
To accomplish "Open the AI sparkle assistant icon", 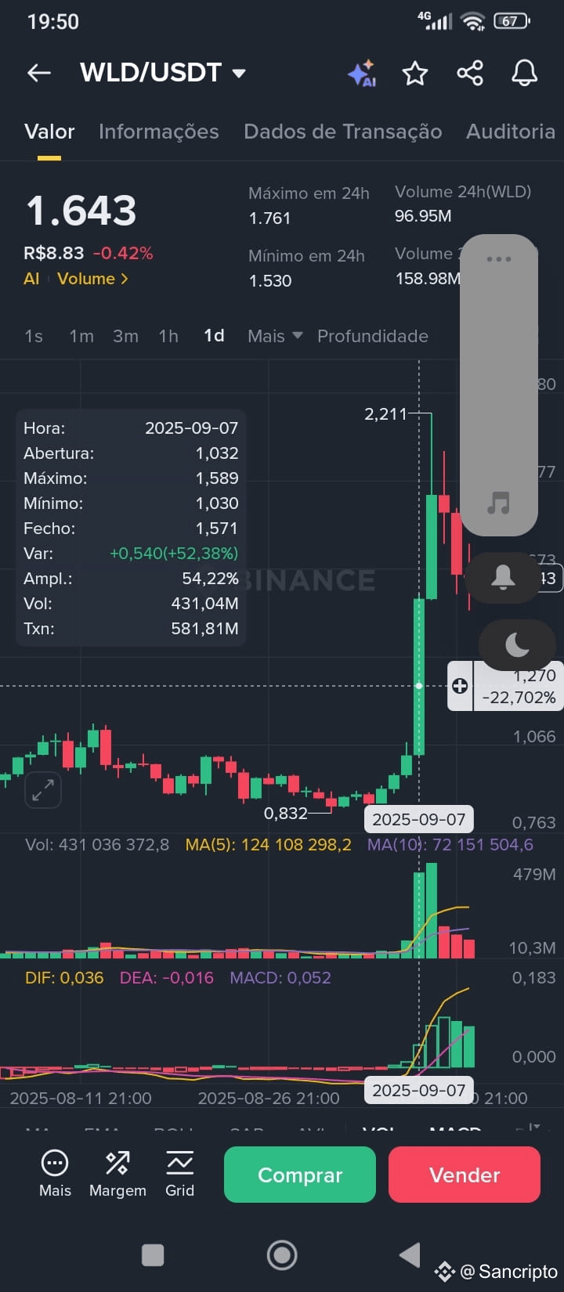I will [361, 73].
